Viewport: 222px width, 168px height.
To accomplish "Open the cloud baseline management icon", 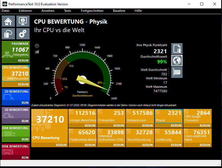I will 8,34.
